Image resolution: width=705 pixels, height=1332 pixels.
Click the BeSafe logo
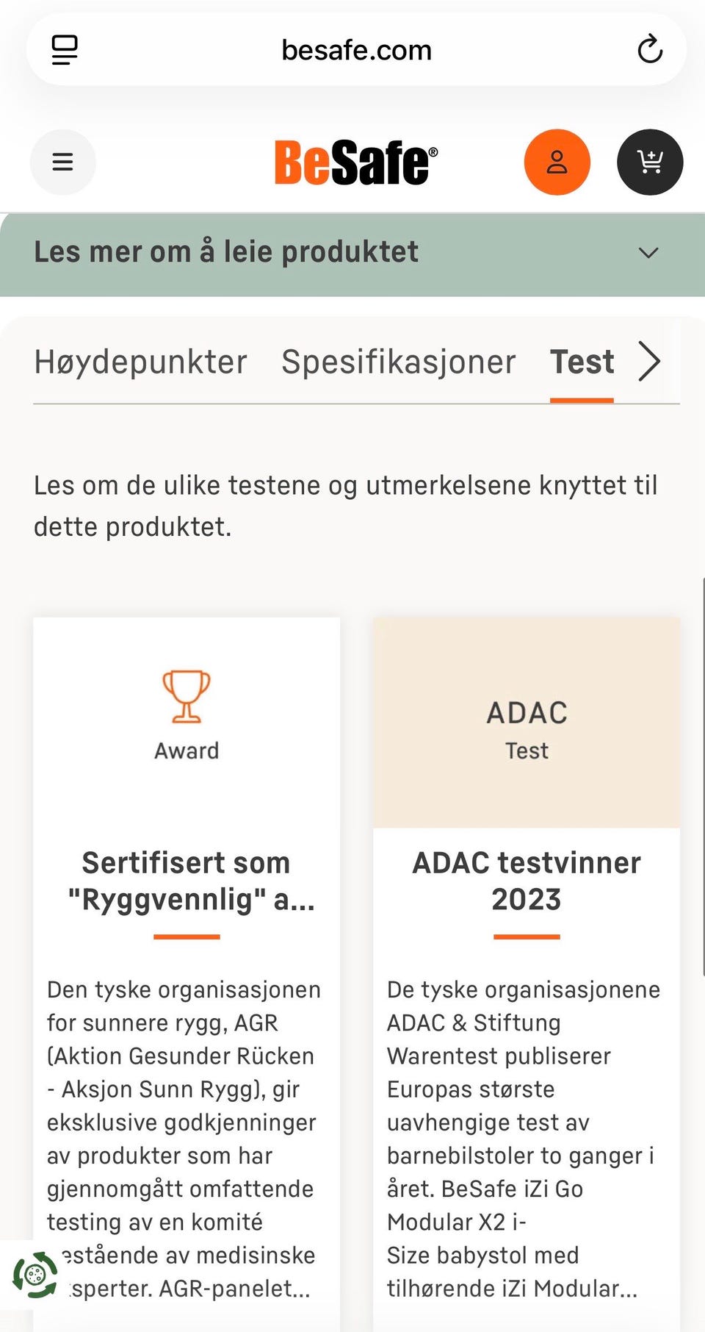[356, 162]
